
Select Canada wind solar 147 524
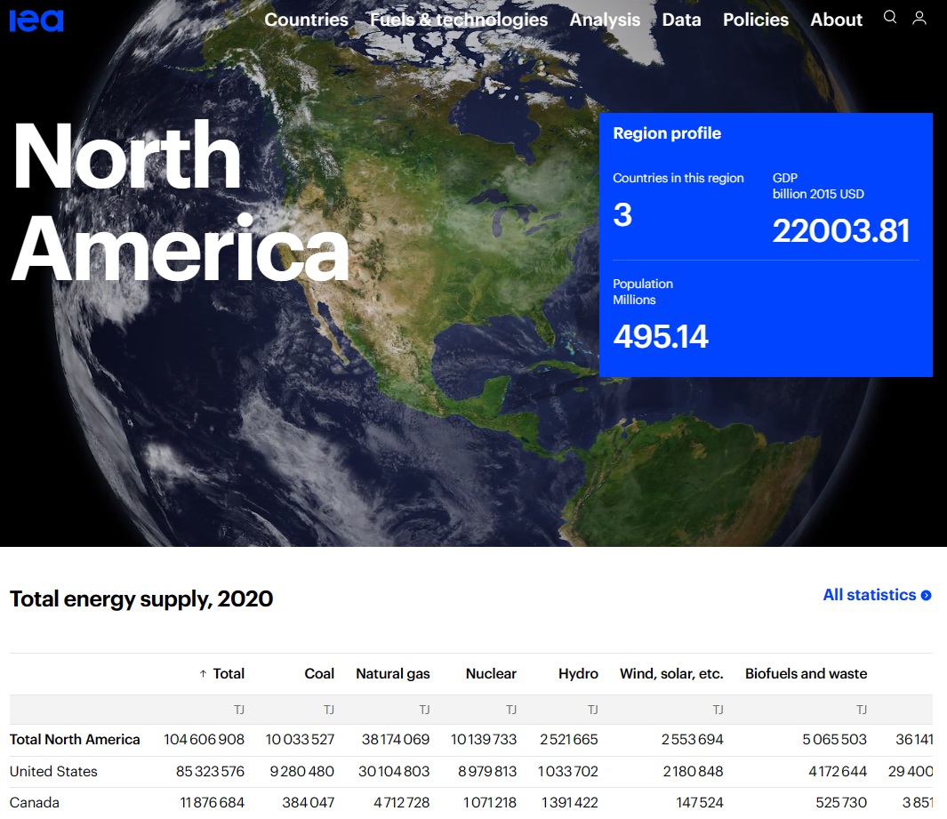(x=700, y=803)
